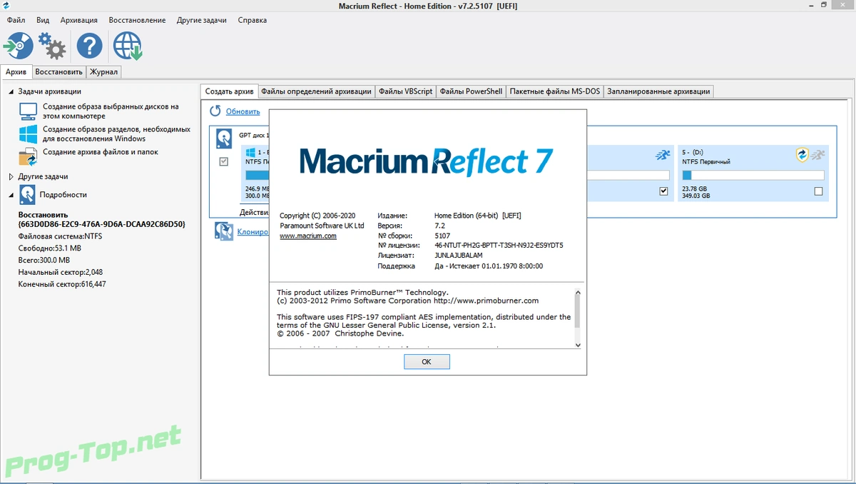Click the Windows flag icon on partition 1
The height and width of the screenshot is (484, 856).
250,153
